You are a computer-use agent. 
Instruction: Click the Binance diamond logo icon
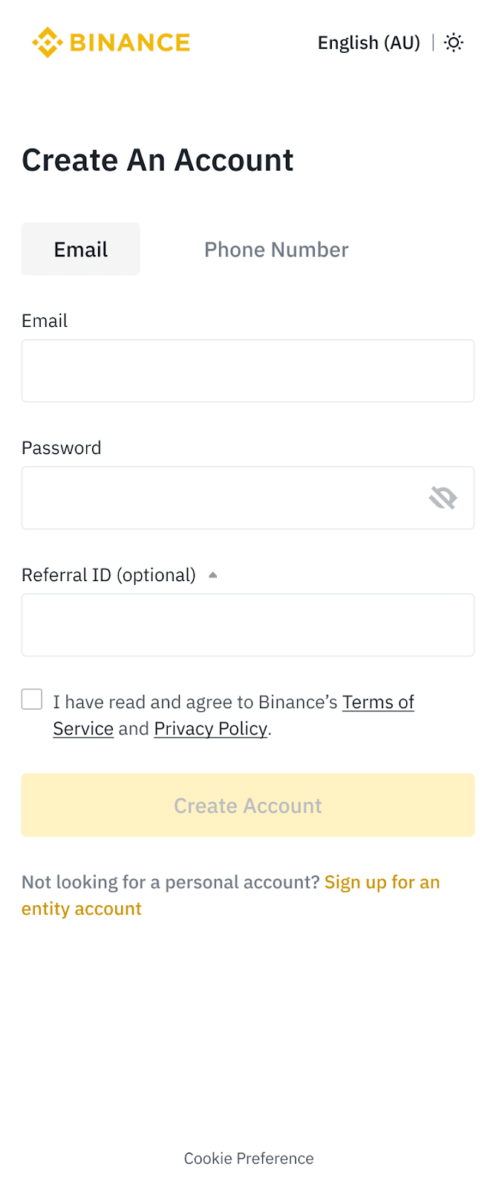(x=47, y=42)
